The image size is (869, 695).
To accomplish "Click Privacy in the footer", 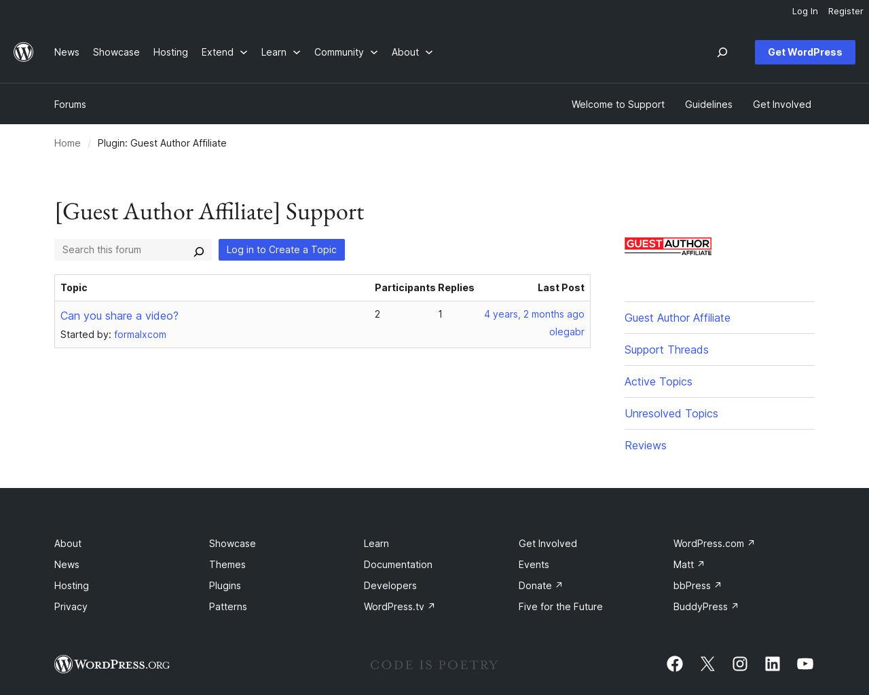I will (71, 607).
